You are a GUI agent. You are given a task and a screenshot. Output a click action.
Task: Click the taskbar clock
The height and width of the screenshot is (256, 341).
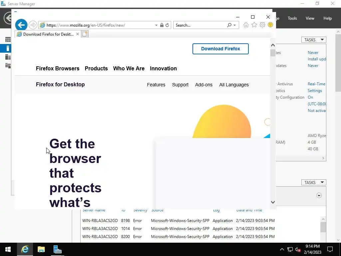pyautogui.click(x=312, y=249)
